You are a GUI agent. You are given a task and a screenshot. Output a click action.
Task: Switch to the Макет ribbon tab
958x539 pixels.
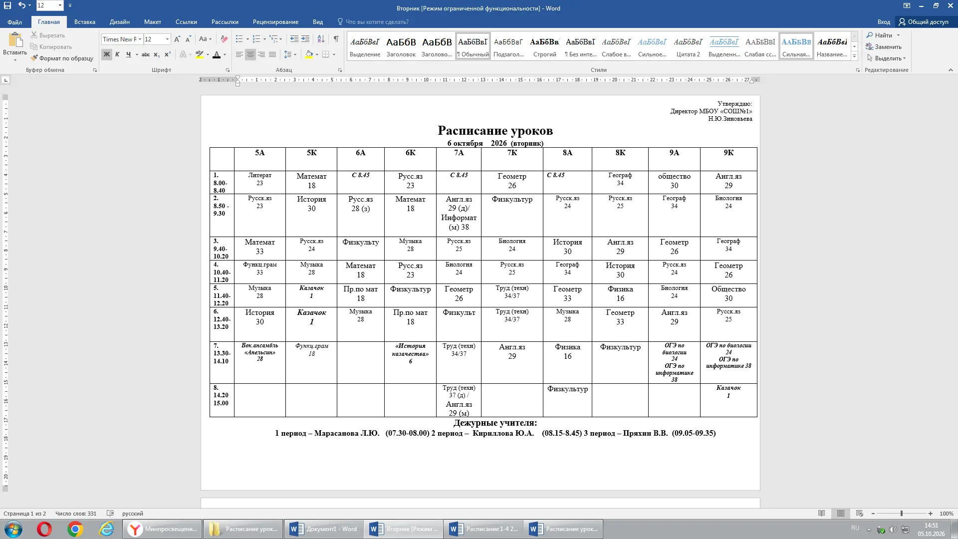pos(153,22)
